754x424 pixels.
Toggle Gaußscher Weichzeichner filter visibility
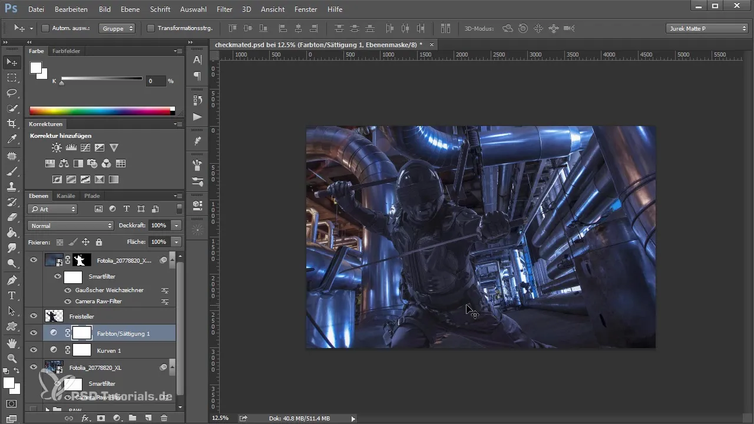tap(68, 290)
